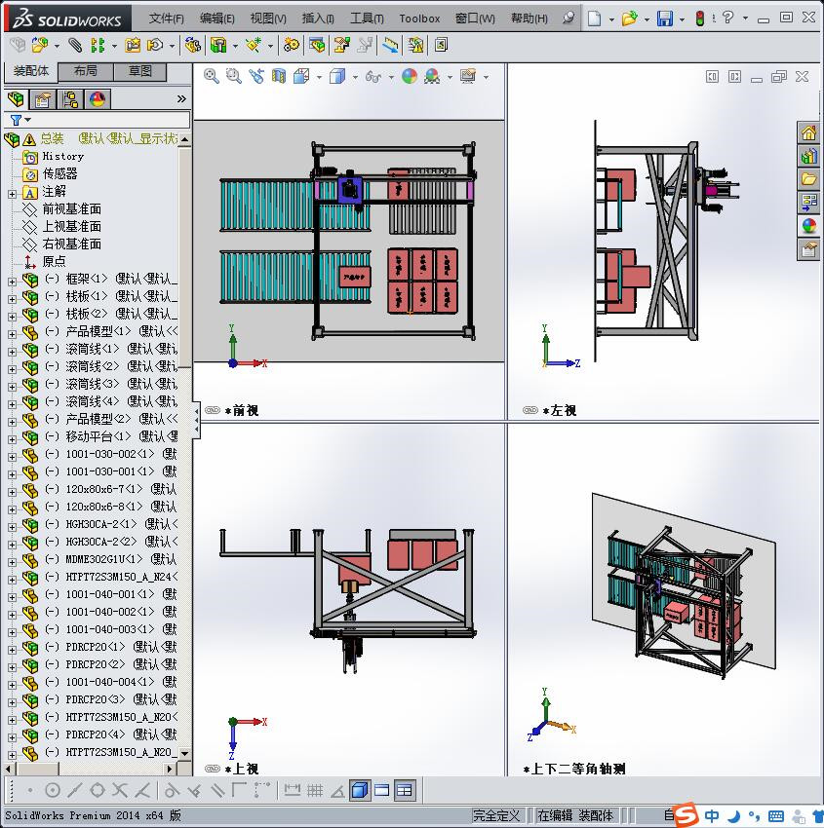Open the View Settings dropdown arrow
Screen dimensions: 824x828
486,78
